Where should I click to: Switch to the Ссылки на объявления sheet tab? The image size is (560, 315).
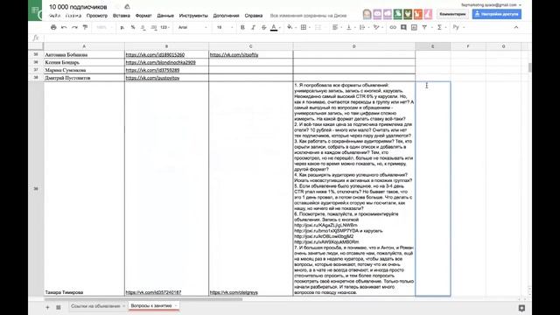point(95,306)
